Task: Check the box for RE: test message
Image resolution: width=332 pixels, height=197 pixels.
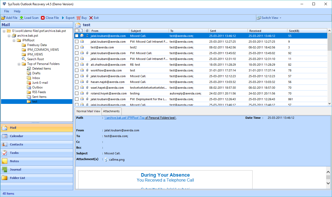Action: (77, 65)
